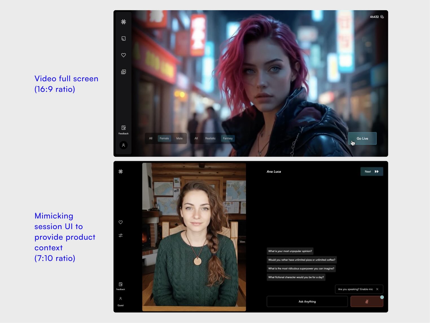Click the snowflake logo in the pink-haired video screen
The height and width of the screenshot is (323, 430).
[123, 22]
